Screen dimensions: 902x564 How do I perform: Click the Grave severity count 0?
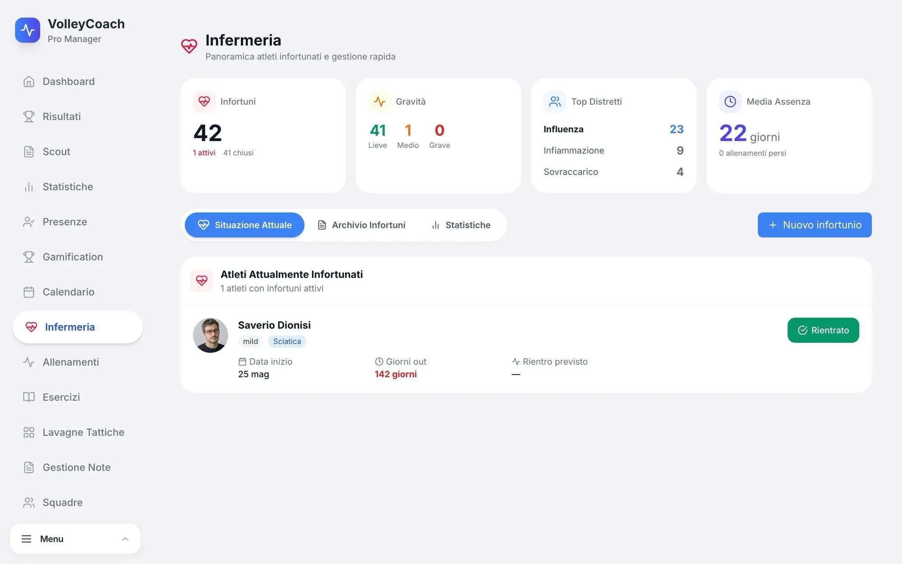439,130
